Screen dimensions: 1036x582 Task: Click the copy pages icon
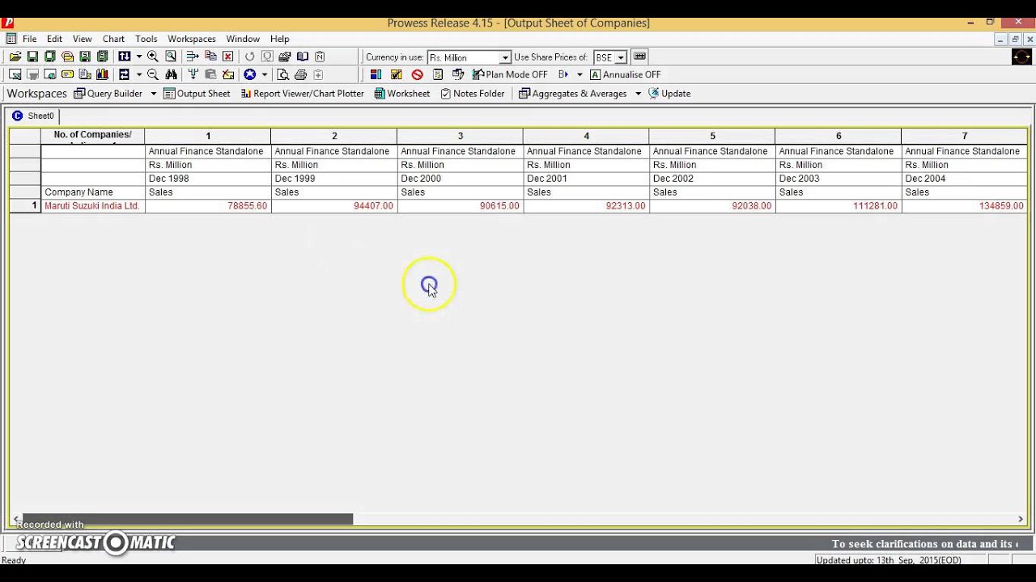tap(210, 56)
